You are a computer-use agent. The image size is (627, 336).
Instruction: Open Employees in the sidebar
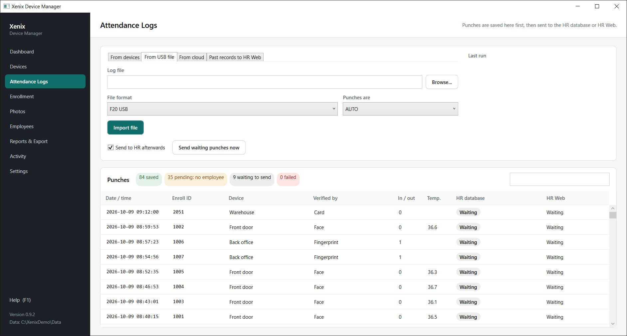coord(45,126)
